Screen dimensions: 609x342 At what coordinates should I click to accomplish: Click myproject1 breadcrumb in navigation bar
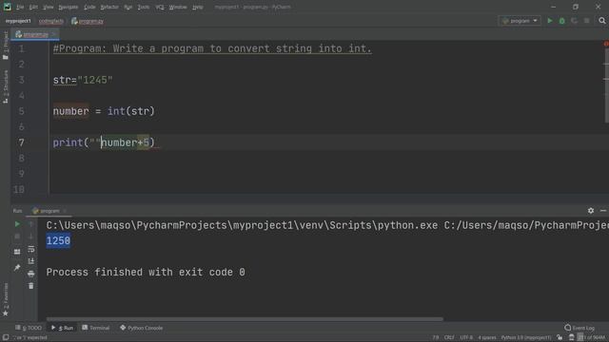(18, 21)
